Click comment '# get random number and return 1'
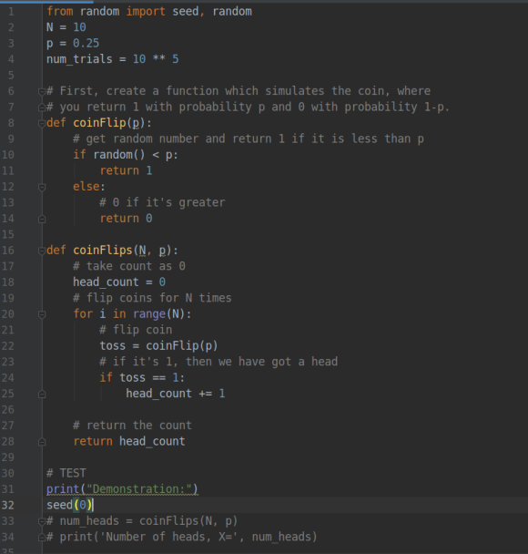528x554 pixels. click(x=249, y=138)
